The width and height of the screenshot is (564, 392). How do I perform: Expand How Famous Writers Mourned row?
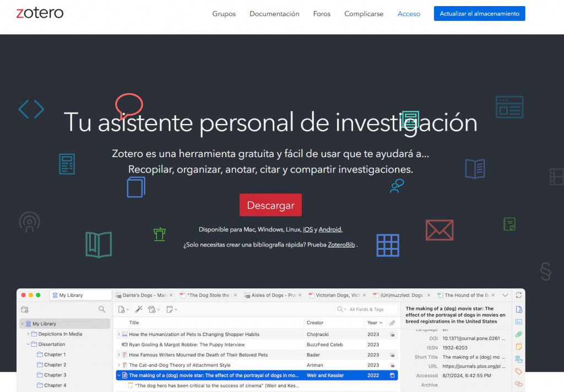tap(119, 355)
